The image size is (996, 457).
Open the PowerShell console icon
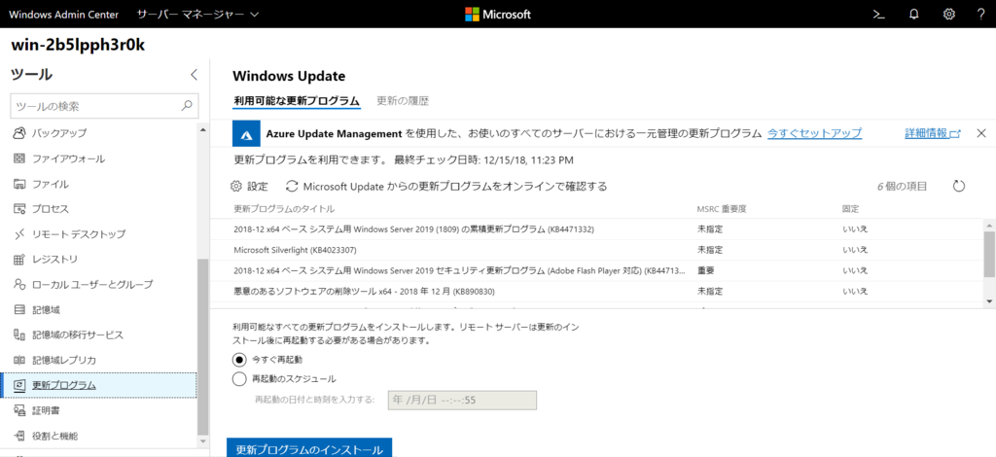878,14
